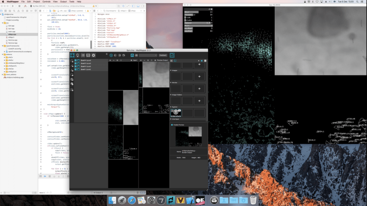
Task: Click the Xcode Run play button
Action: [13, 6]
